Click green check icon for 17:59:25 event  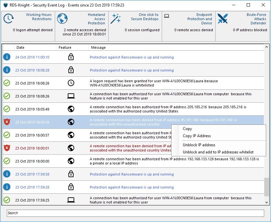(7, 200)
